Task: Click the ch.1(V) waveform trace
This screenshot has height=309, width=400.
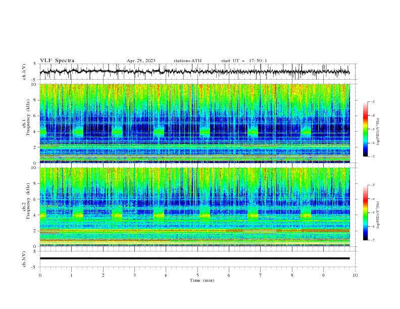Action: click(194, 72)
